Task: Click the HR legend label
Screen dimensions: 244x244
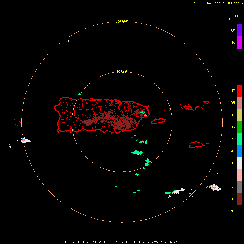Action: click(x=233, y=127)
